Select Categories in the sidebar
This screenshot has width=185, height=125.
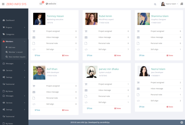tap(10, 34)
